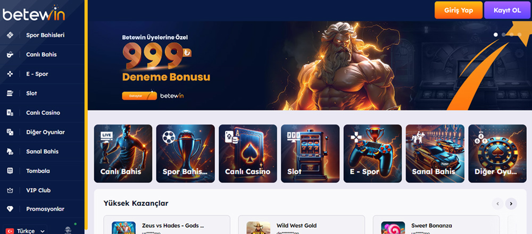This screenshot has width=532, height=234.
Task: Click the Spor Bahisleri sidebar icon
Action: 10,35
